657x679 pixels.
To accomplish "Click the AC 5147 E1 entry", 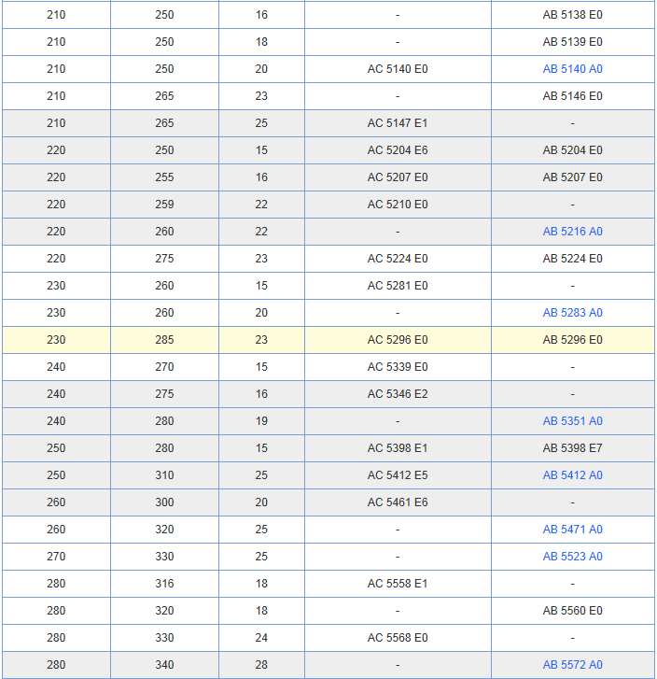I will (398, 123).
